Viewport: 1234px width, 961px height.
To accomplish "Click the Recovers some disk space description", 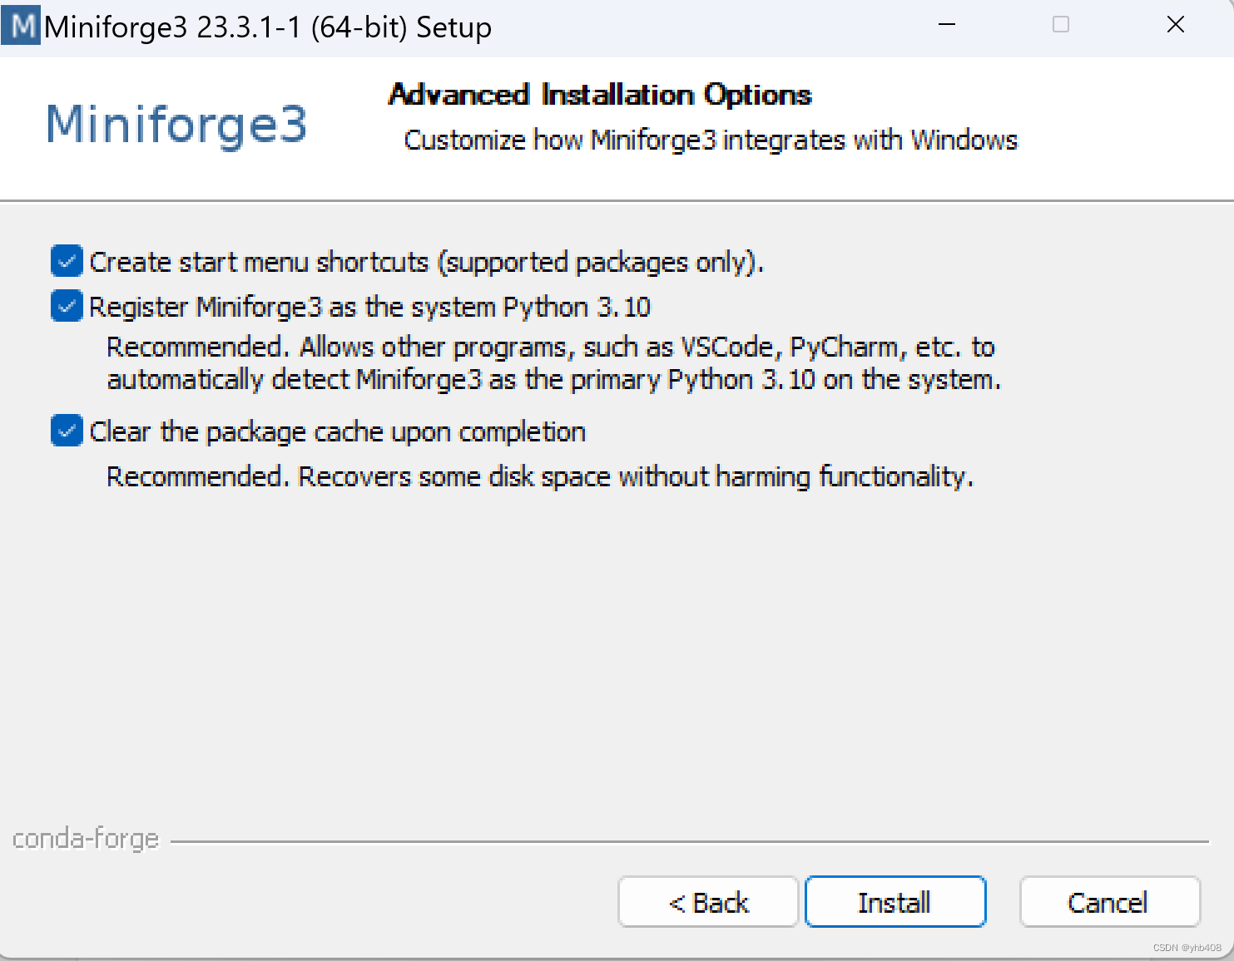I will [539, 476].
